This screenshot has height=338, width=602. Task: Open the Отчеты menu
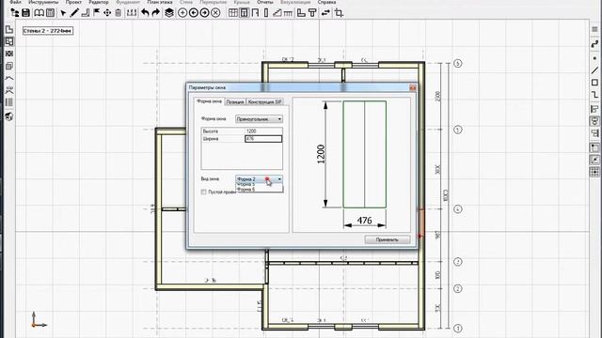[x=265, y=2]
